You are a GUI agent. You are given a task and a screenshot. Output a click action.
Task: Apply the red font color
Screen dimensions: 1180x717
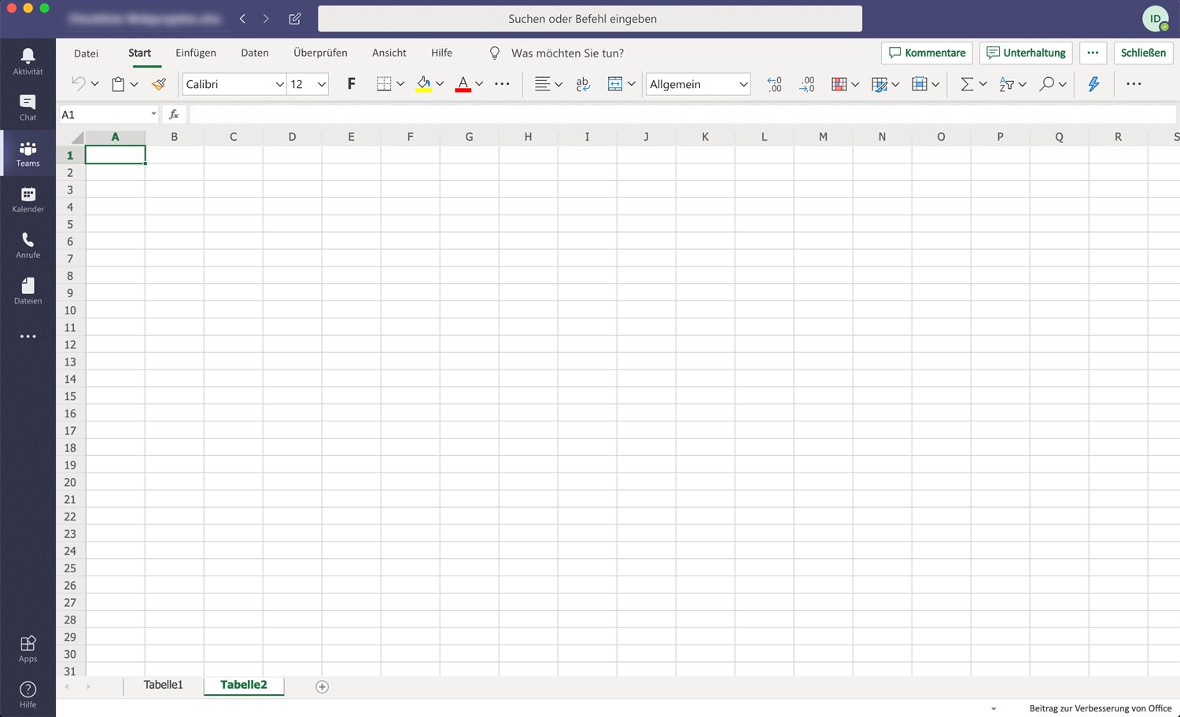463,84
